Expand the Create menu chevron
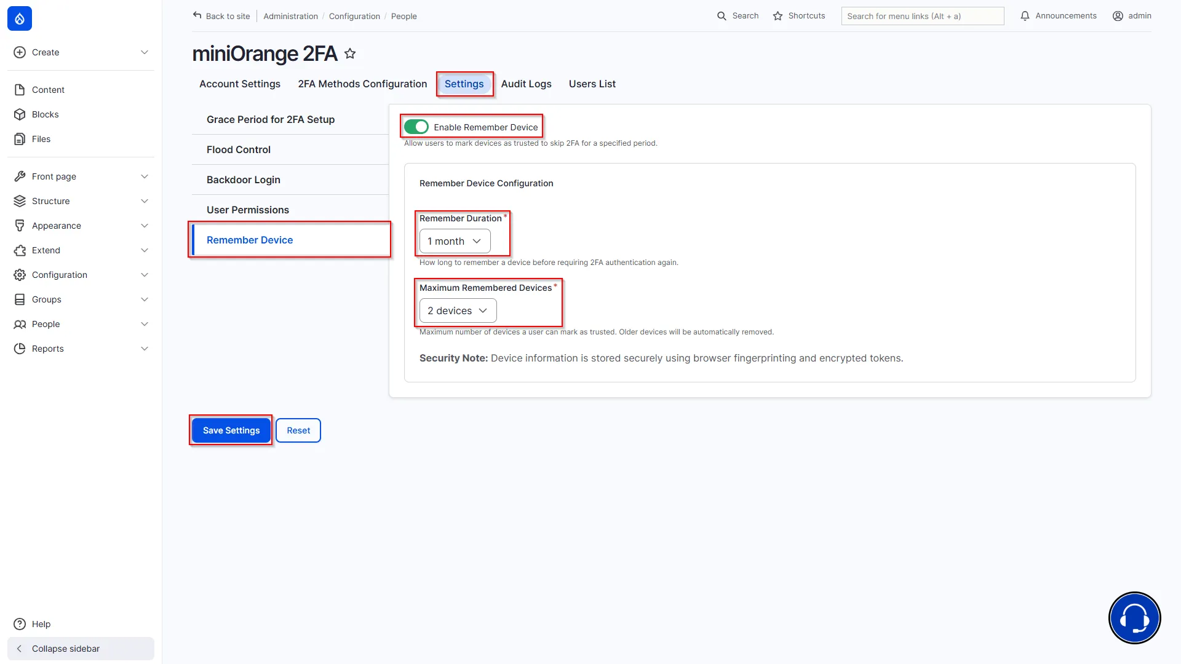 tap(145, 52)
